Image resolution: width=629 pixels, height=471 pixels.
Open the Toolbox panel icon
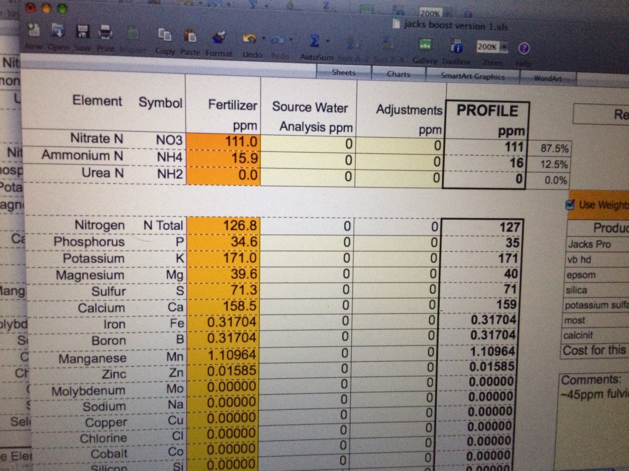pyautogui.click(x=456, y=46)
